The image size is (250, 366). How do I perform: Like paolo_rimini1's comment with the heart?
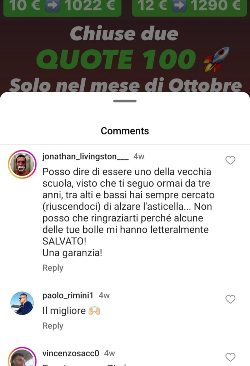coord(230,299)
